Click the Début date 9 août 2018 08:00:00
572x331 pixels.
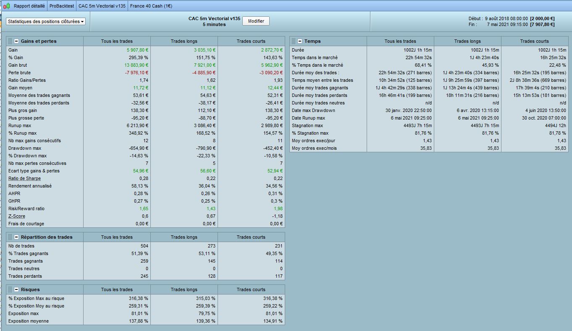click(x=506, y=18)
